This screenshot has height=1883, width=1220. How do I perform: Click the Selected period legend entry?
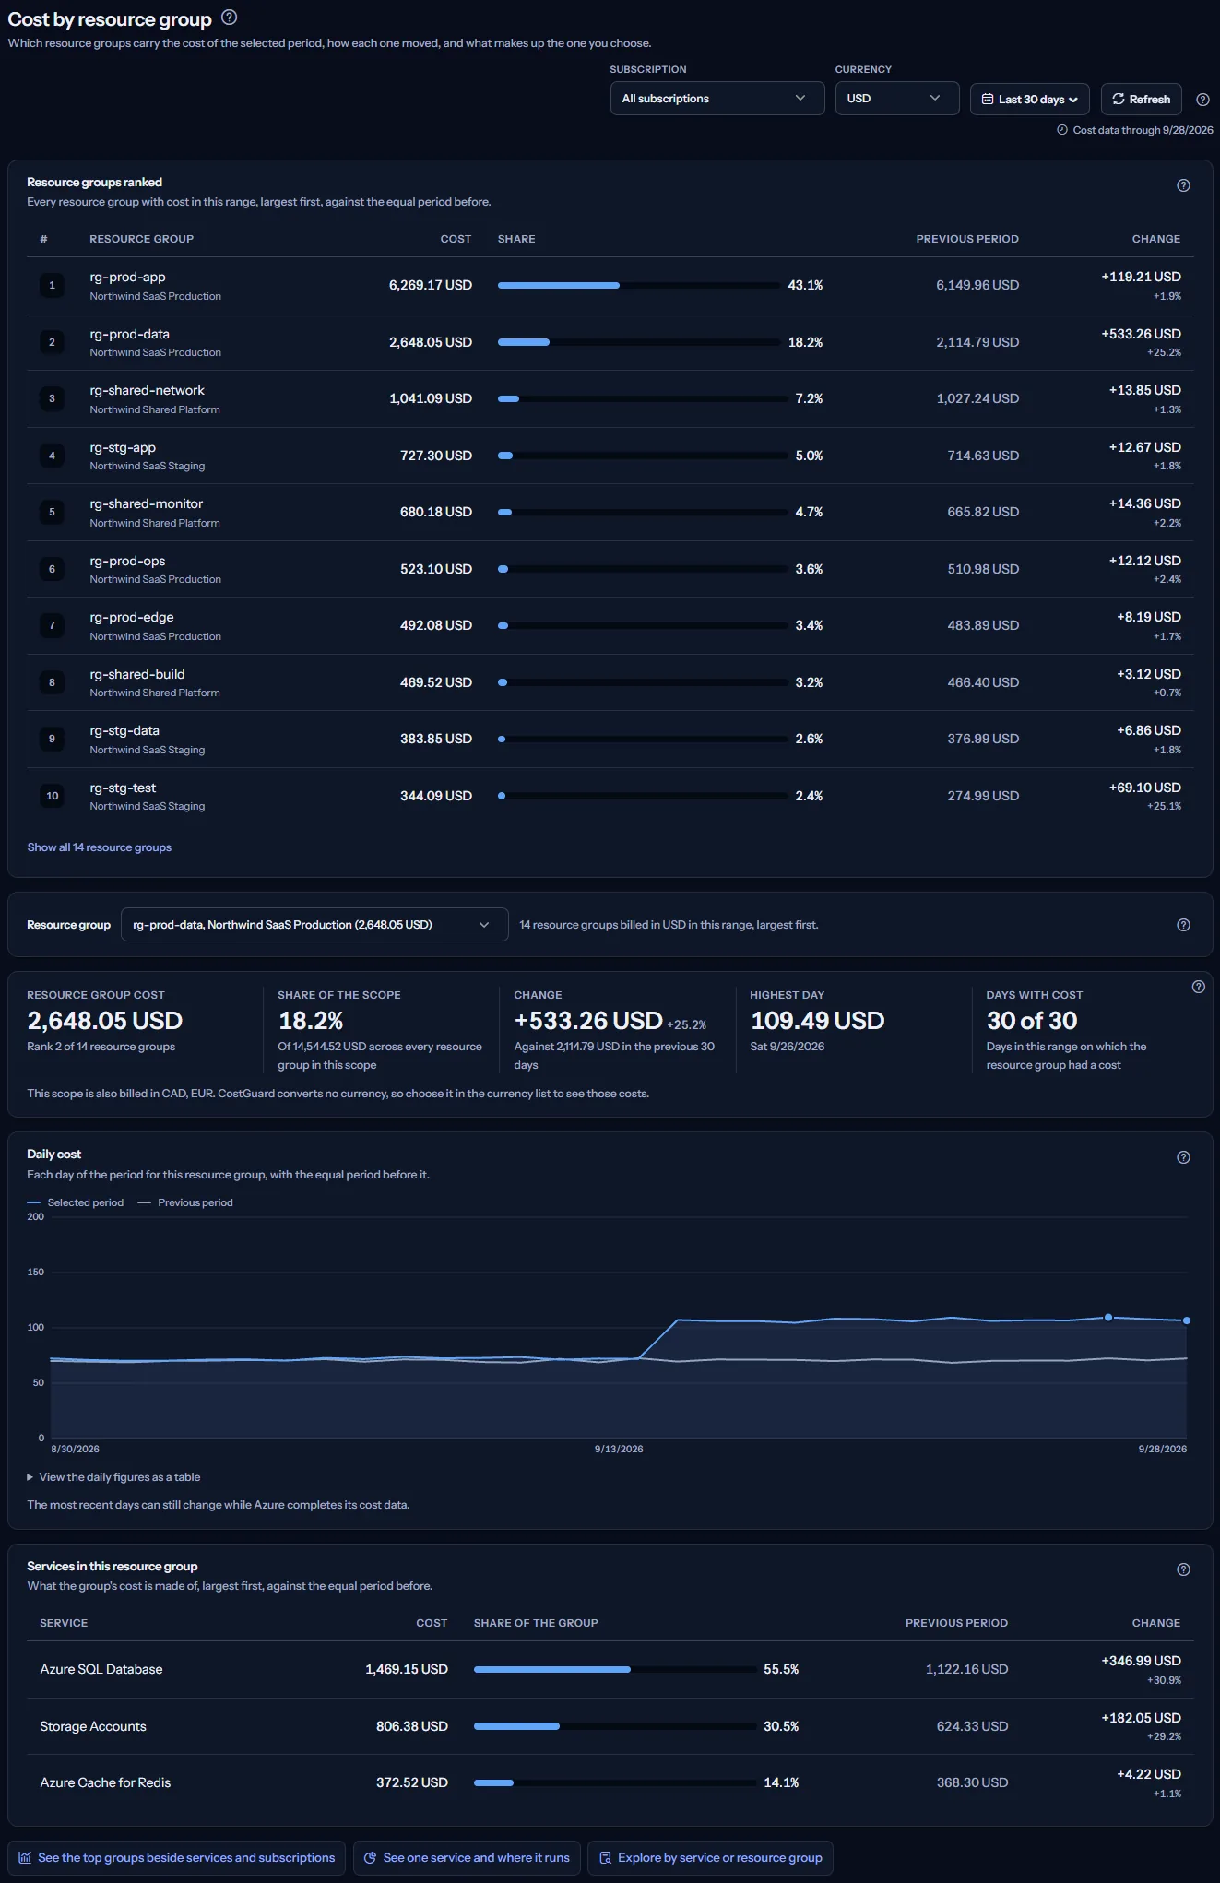pos(76,1203)
